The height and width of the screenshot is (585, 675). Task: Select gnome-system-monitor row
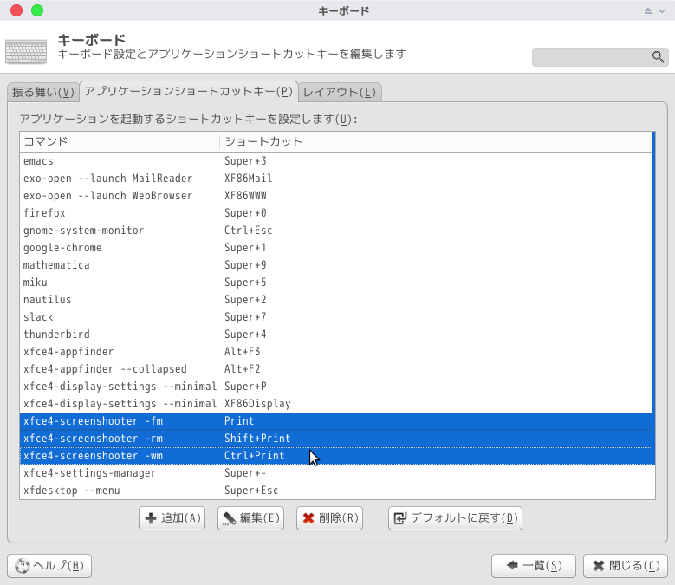[x=337, y=231]
